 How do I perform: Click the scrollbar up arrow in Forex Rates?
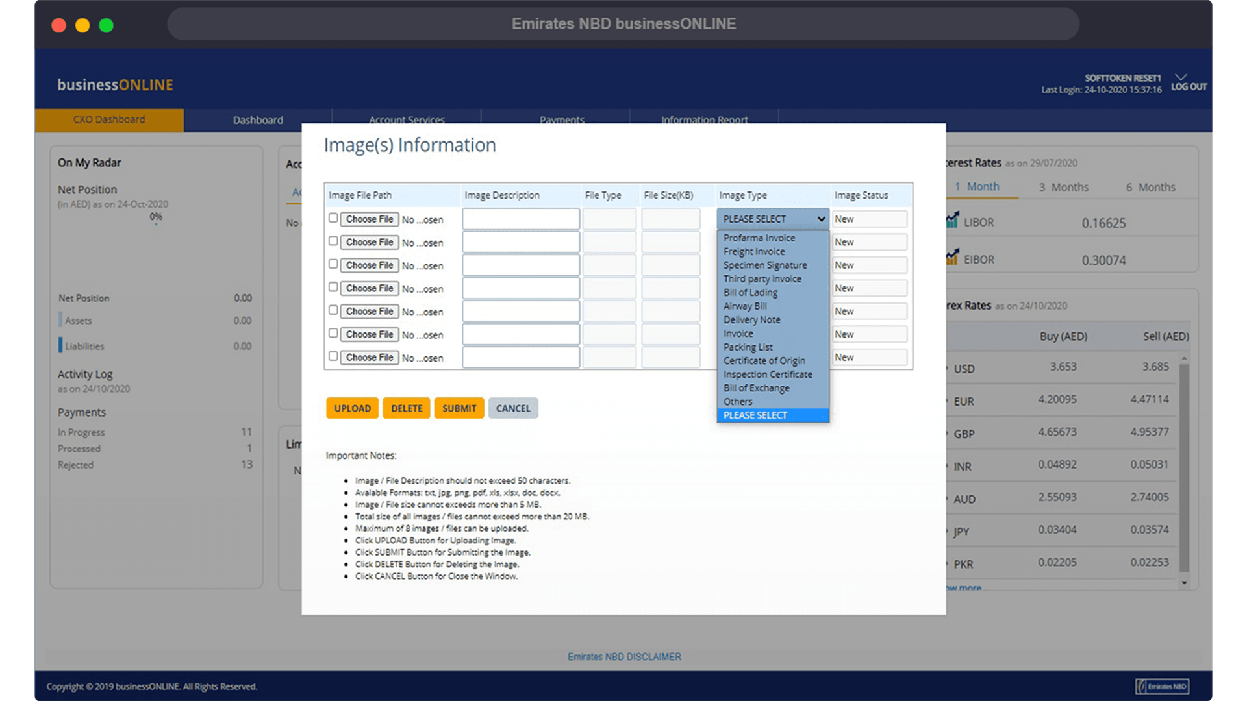click(x=1184, y=359)
